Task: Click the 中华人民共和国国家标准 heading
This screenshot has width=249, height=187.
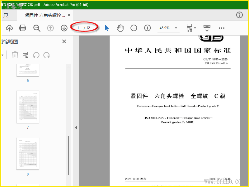Action: pos(178,50)
